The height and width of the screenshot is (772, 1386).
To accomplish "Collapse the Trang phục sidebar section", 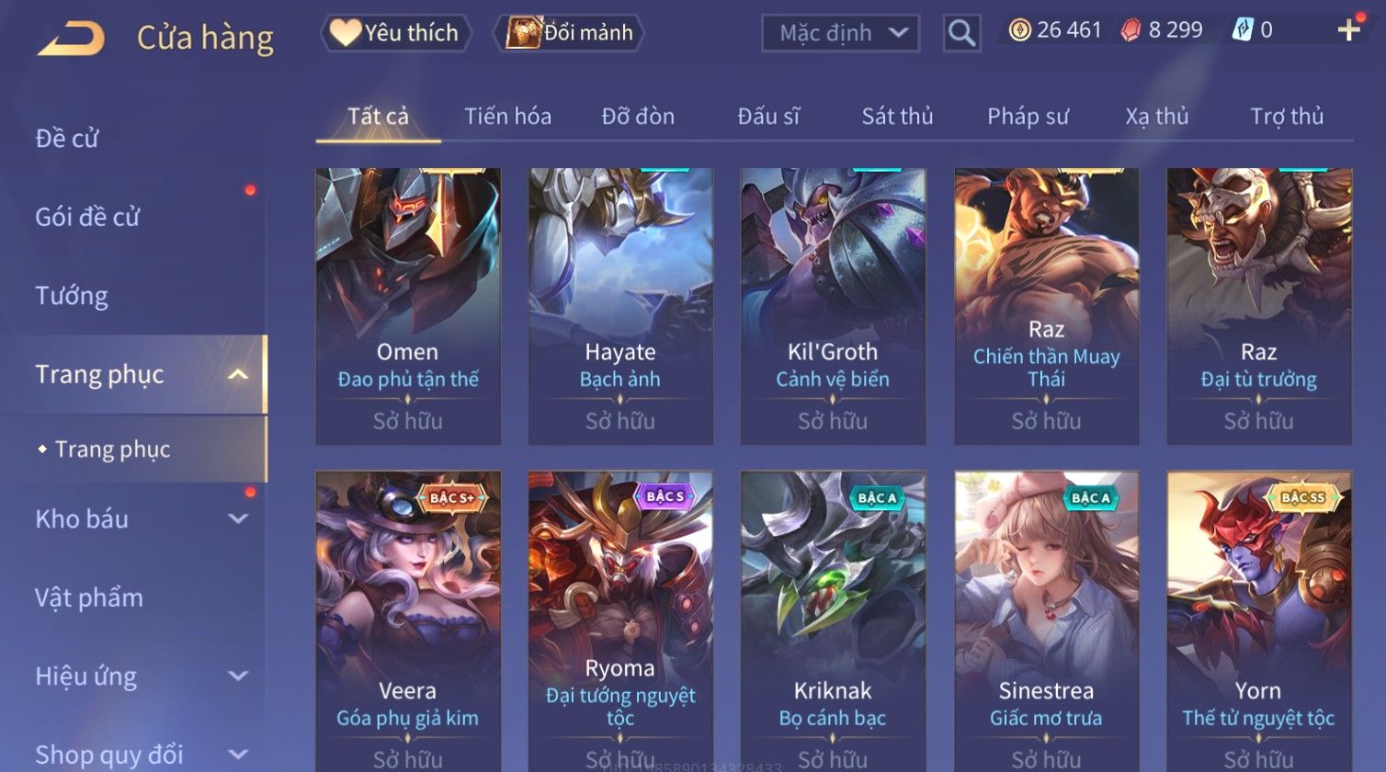I will (x=238, y=374).
